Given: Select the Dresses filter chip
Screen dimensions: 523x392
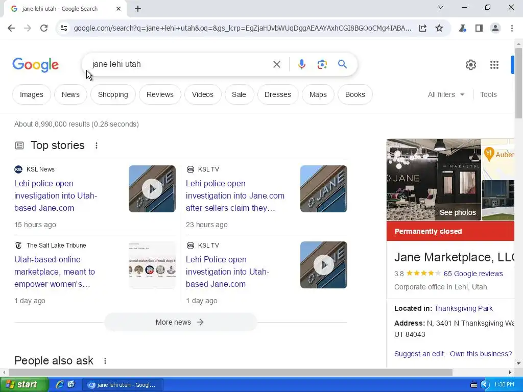Looking at the screenshot, I should coord(277,94).
